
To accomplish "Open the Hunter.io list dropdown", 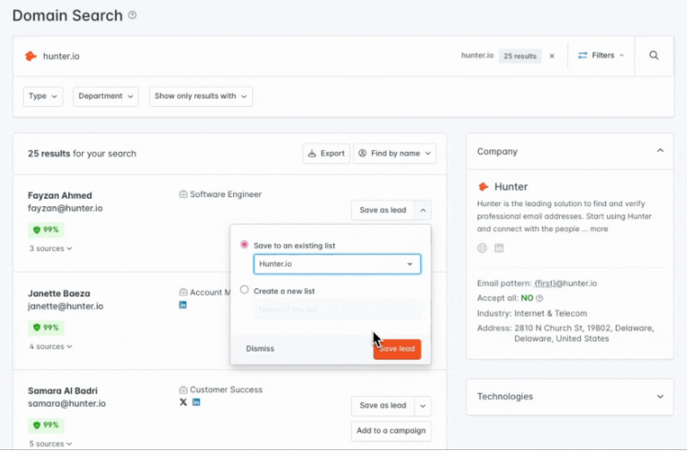I will 337,264.
